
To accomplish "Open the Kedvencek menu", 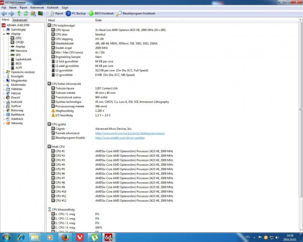I will [37, 7].
